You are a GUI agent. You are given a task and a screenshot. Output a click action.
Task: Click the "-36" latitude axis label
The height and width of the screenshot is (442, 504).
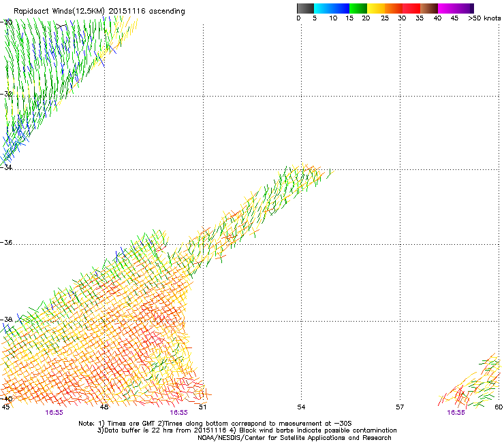(6, 242)
